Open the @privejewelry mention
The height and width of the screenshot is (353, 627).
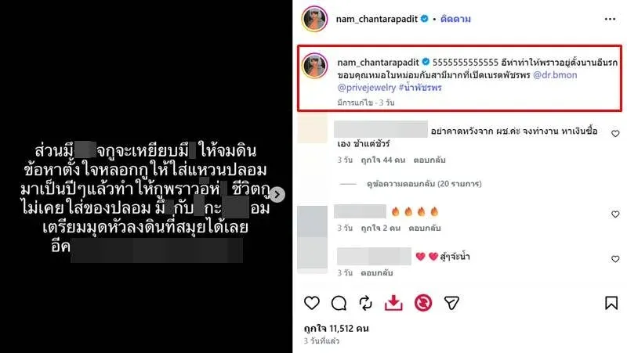(367, 88)
